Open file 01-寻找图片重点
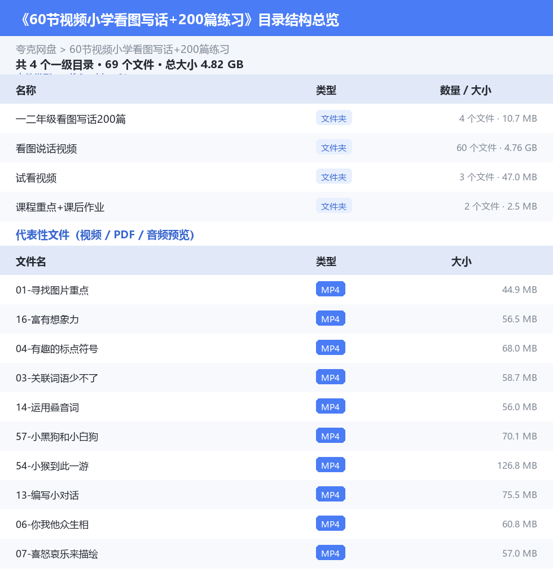 52,290
